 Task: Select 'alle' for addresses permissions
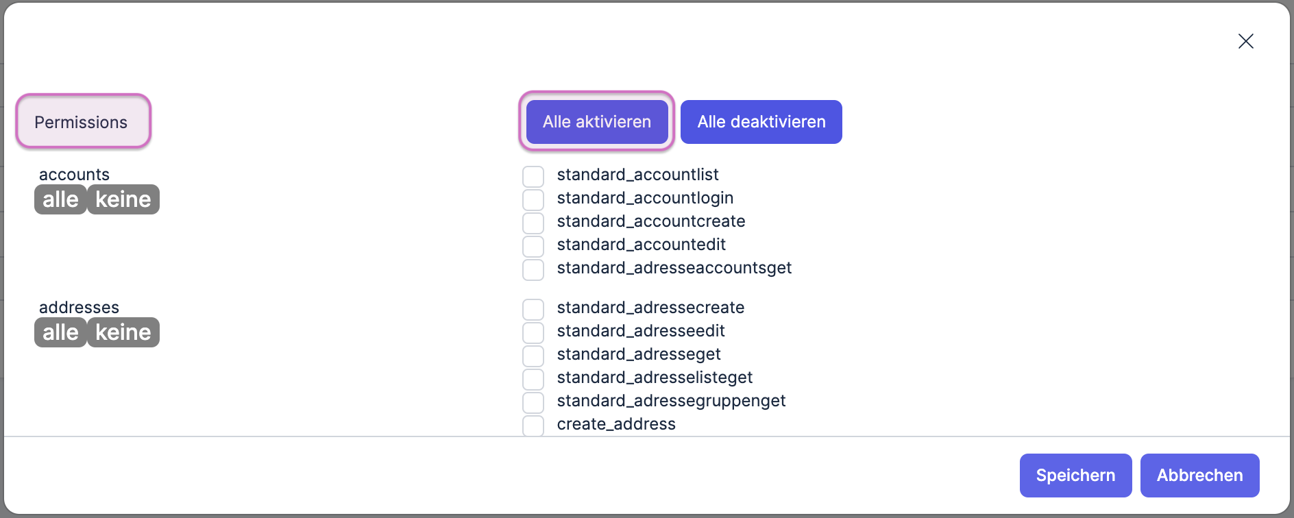(x=60, y=332)
